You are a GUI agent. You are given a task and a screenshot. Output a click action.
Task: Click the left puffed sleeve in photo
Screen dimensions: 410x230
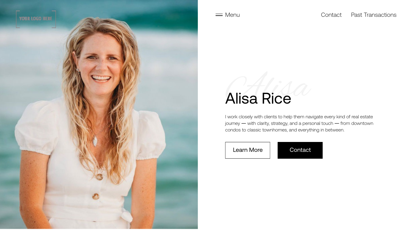click(x=36, y=129)
